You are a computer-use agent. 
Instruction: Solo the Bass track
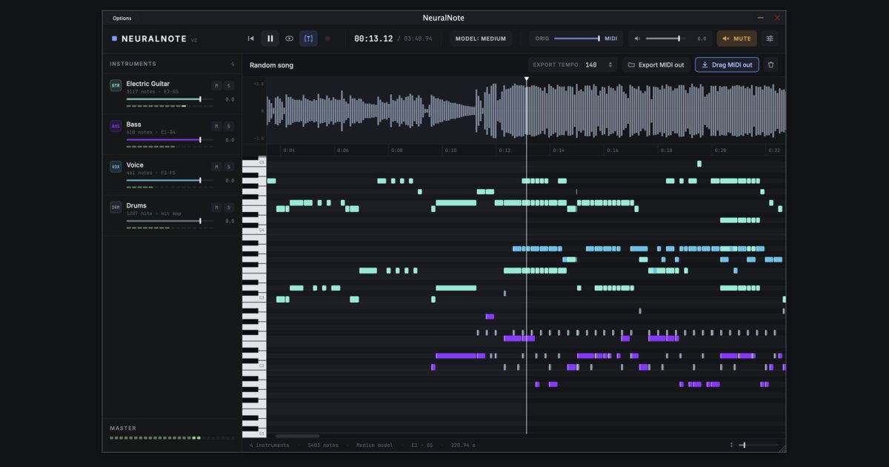pos(229,126)
